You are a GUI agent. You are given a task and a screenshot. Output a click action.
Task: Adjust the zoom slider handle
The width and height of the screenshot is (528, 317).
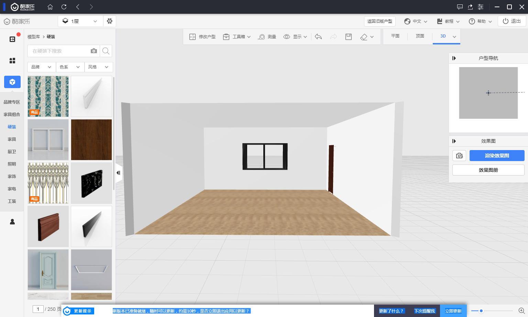[x=481, y=311]
